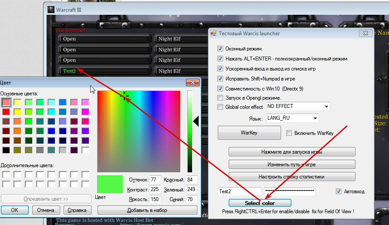Image resolution: width=389 pixels, height=225 pixels.
Task: Click the Оттенок value field
Action: 156,180
